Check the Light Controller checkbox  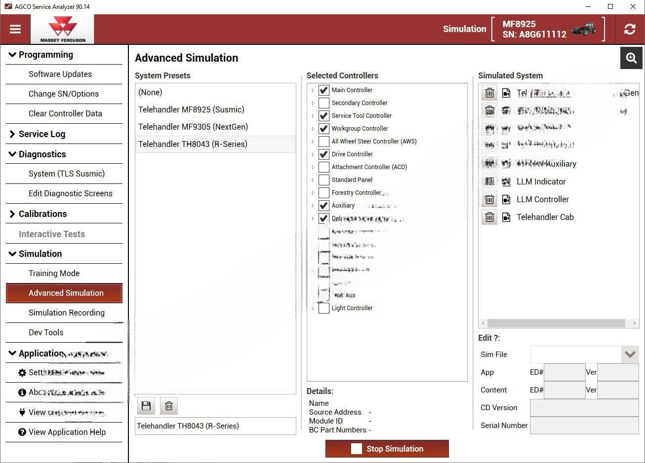coord(324,308)
